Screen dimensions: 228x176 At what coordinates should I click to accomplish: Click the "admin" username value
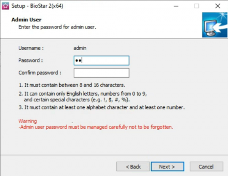click(80, 48)
